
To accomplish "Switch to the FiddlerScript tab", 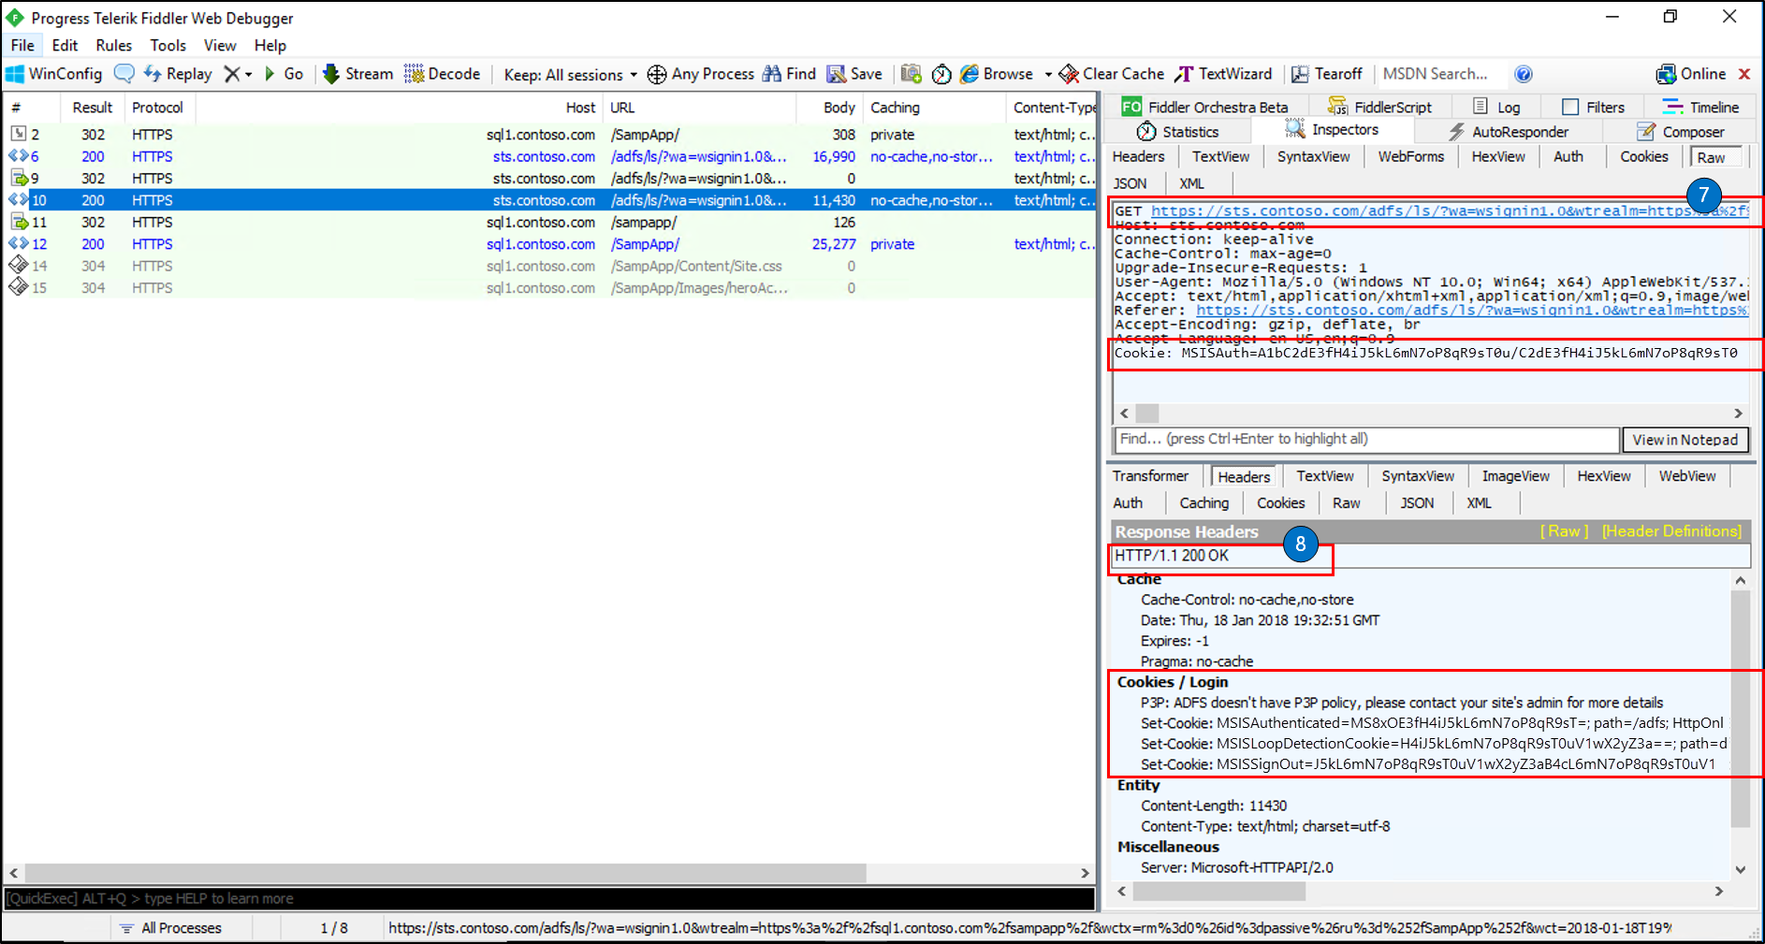I will tap(1380, 108).
